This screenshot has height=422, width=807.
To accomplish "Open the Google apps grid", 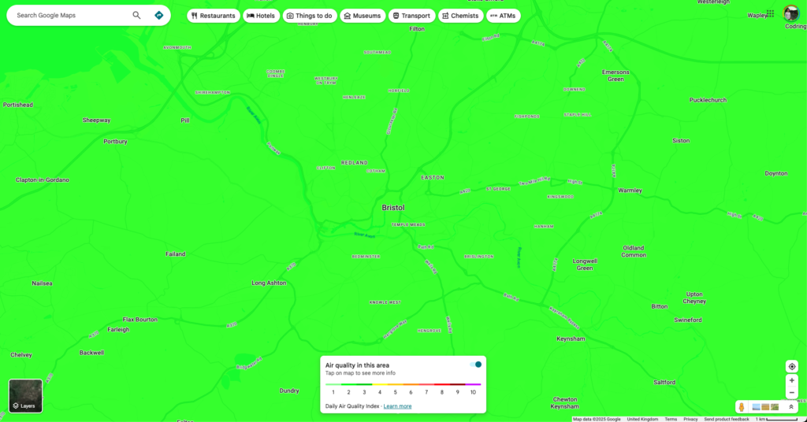I will (x=770, y=13).
